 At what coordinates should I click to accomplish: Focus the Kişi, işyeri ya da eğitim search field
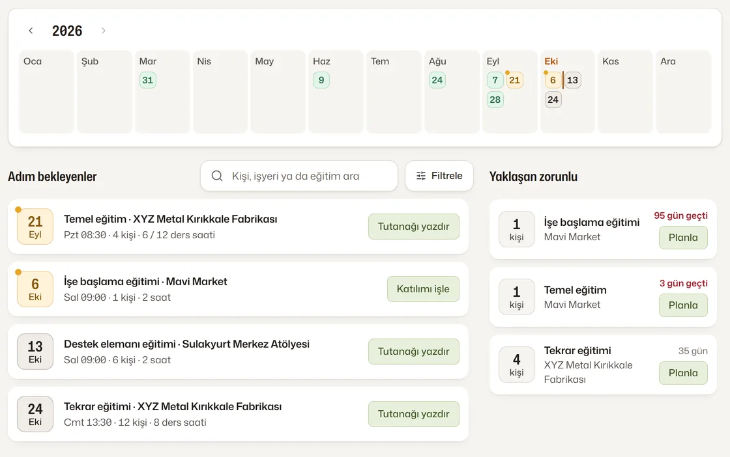point(299,176)
